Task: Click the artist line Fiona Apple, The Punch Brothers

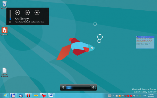Action: (x=29, y=22)
